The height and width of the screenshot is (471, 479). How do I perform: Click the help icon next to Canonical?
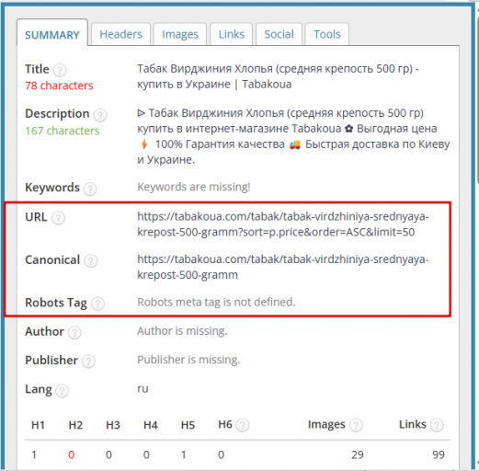tap(91, 261)
